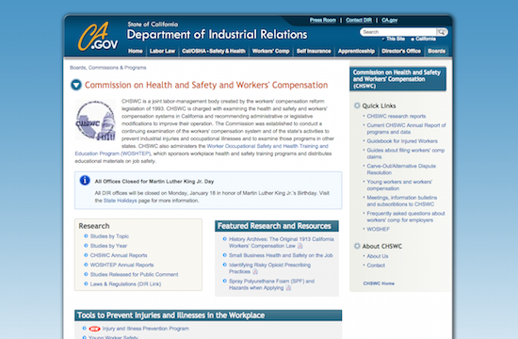Screen dimensions: 518x339
Task: Go to CHSWC Home
Action: click(379, 283)
